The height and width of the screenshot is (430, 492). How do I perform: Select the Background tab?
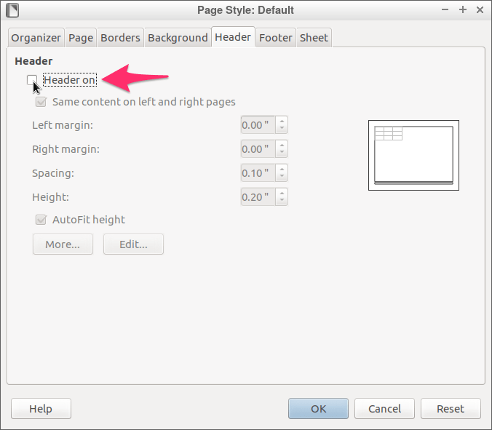click(178, 38)
